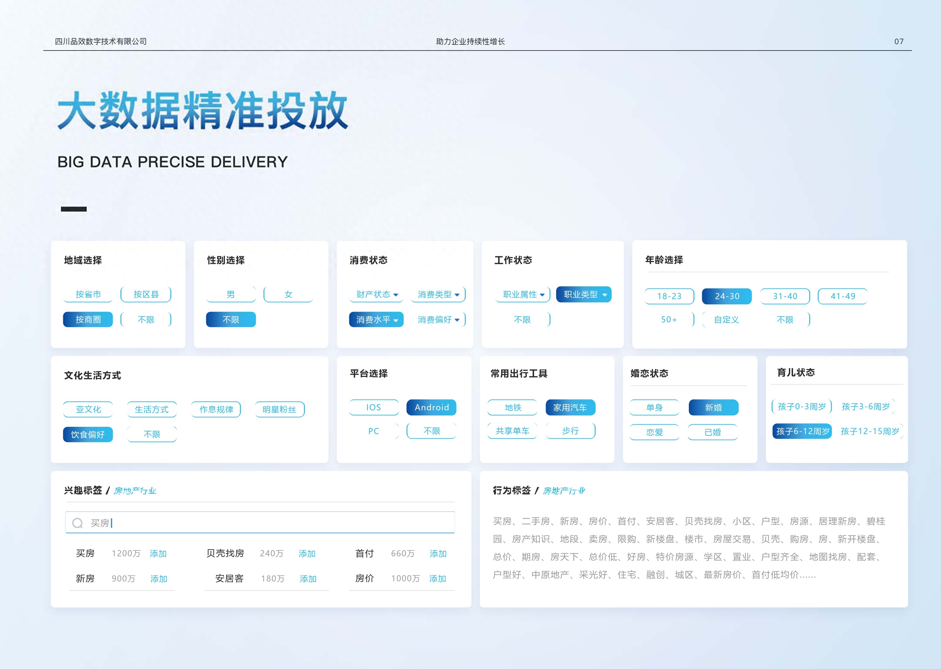Open the 财产状态 dropdown
The image size is (941, 669).
[x=376, y=294]
